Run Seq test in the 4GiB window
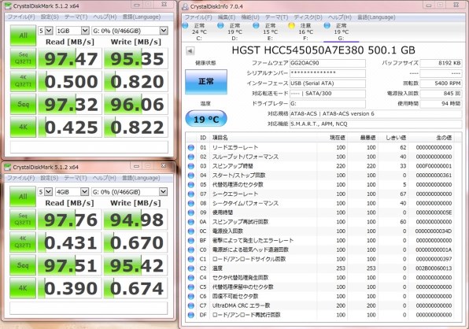This screenshot has width=469, height=329. point(23,265)
